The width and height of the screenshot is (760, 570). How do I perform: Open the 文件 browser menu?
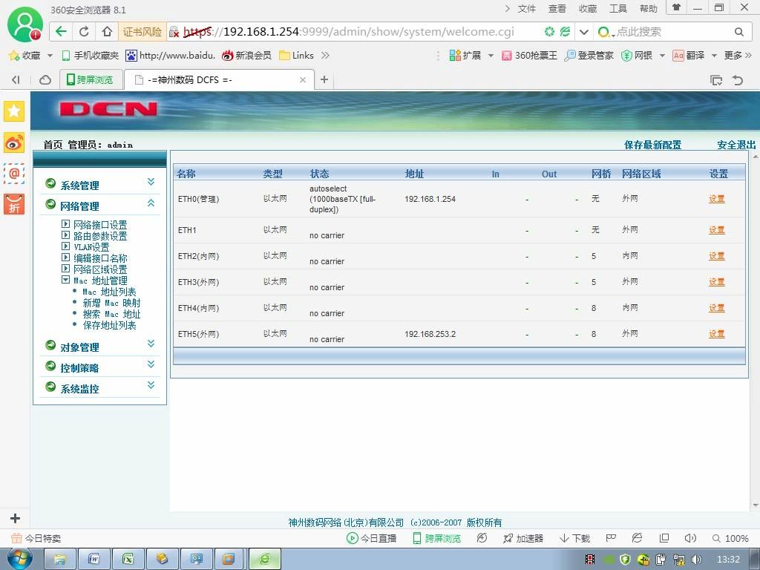pos(526,8)
